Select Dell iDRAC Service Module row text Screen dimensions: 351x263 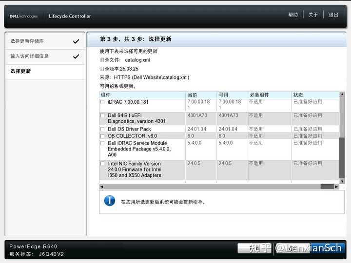click(x=139, y=149)
